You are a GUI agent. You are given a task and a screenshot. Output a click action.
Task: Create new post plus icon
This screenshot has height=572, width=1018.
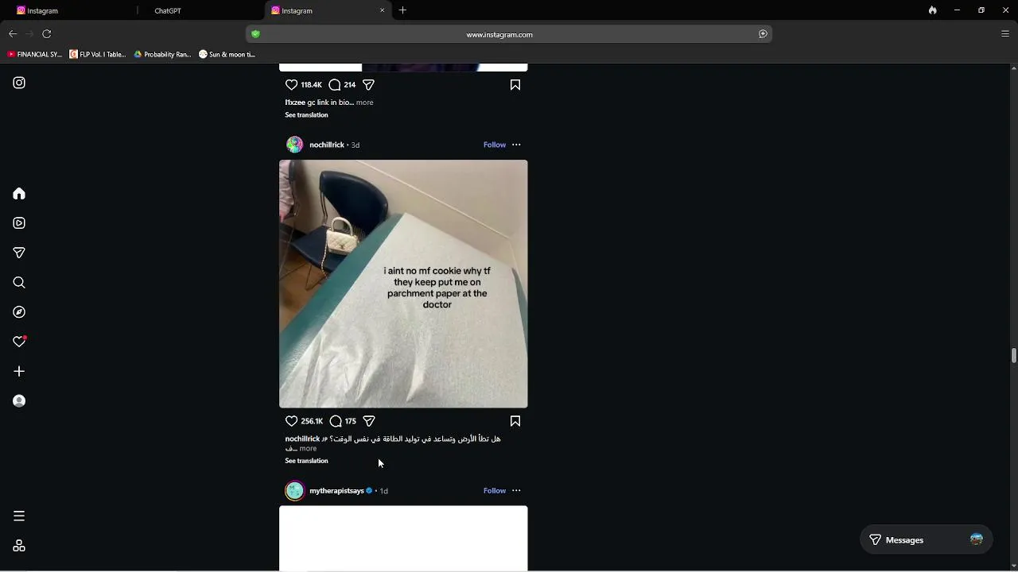[x=19, y=371]
